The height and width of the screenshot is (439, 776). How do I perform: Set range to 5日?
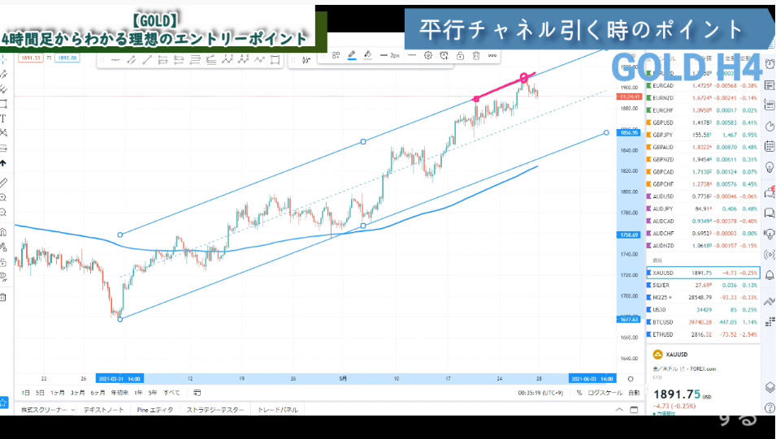pos(40,393)
